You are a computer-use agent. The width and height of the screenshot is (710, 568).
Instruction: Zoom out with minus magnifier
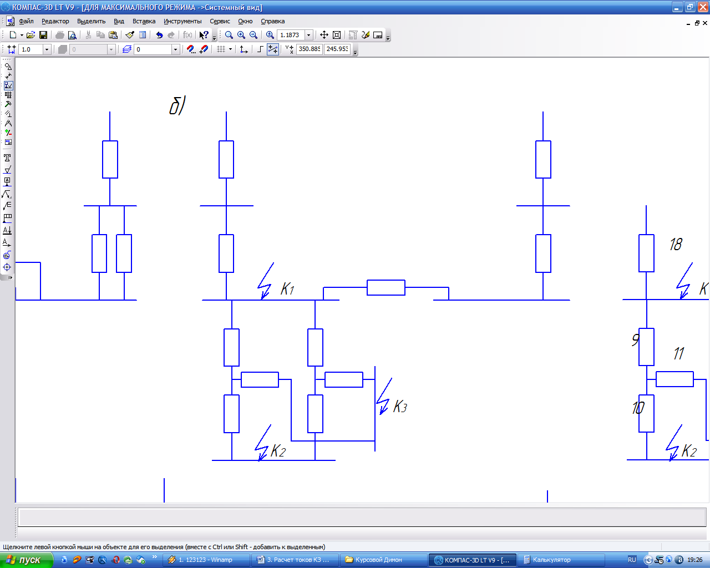point(253,35)
